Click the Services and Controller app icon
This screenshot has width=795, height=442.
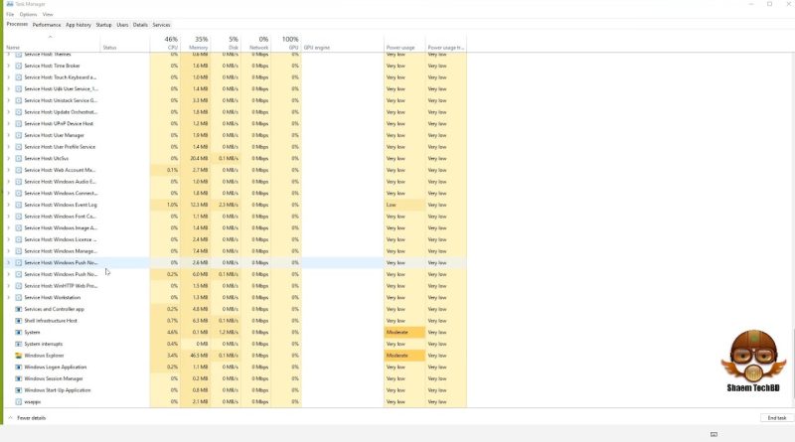[19, 309]
